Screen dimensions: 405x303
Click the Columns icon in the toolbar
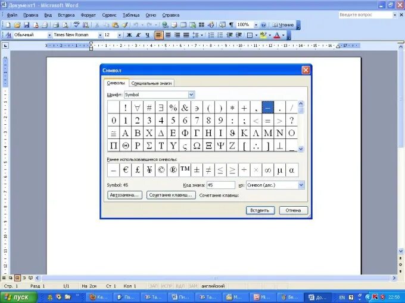[201, 25]
